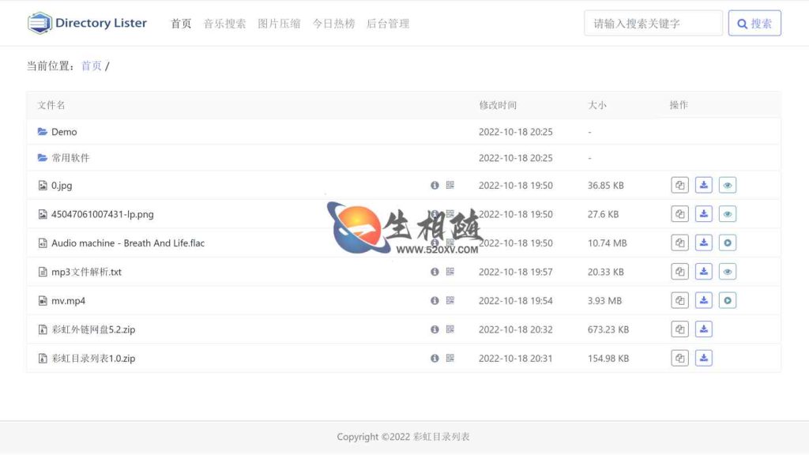The image size is (809, 455).
Task: Focus the search keyword input field
Action: [x=653, y=24]
